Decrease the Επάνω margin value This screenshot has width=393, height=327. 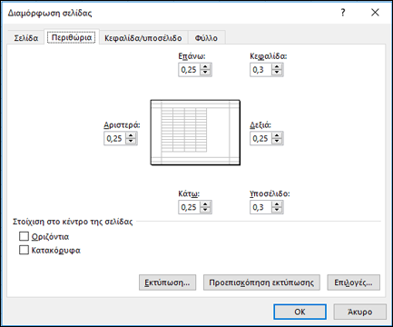tap(205, 73)
